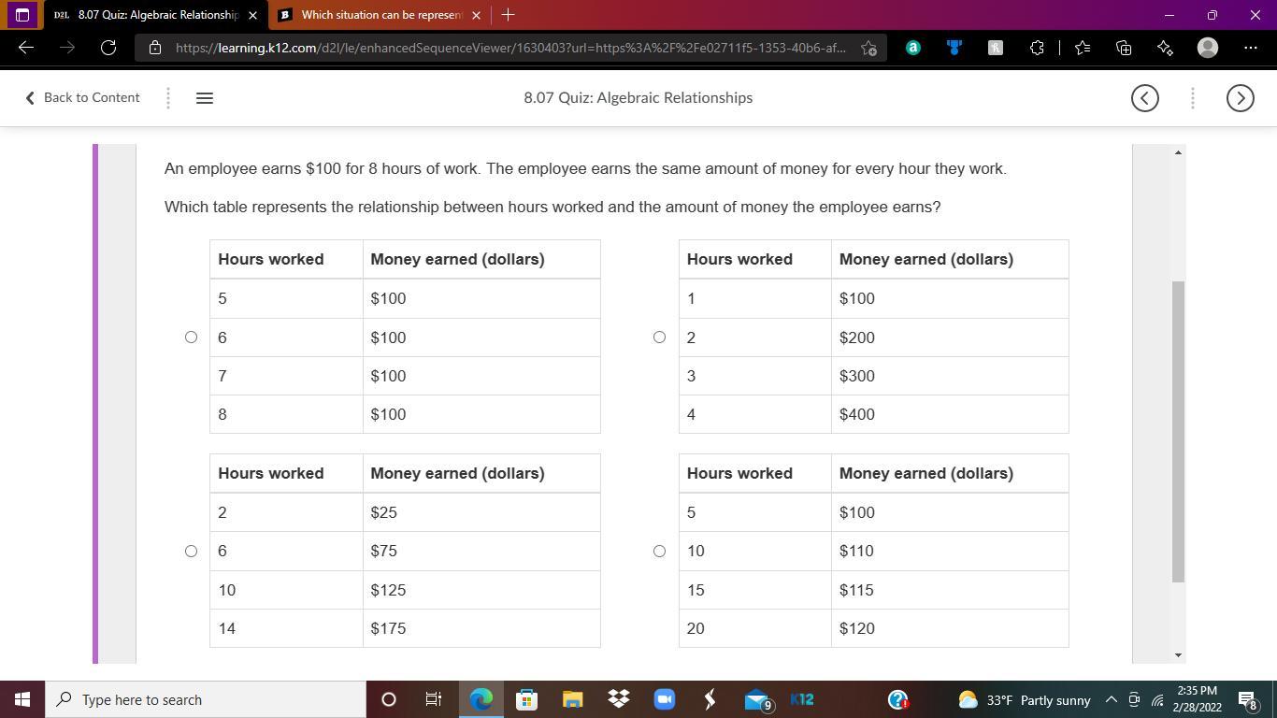This screenshot has height=718, width=1277.
Task: Open the Favorites list
Action: [x=1083, y=48]
